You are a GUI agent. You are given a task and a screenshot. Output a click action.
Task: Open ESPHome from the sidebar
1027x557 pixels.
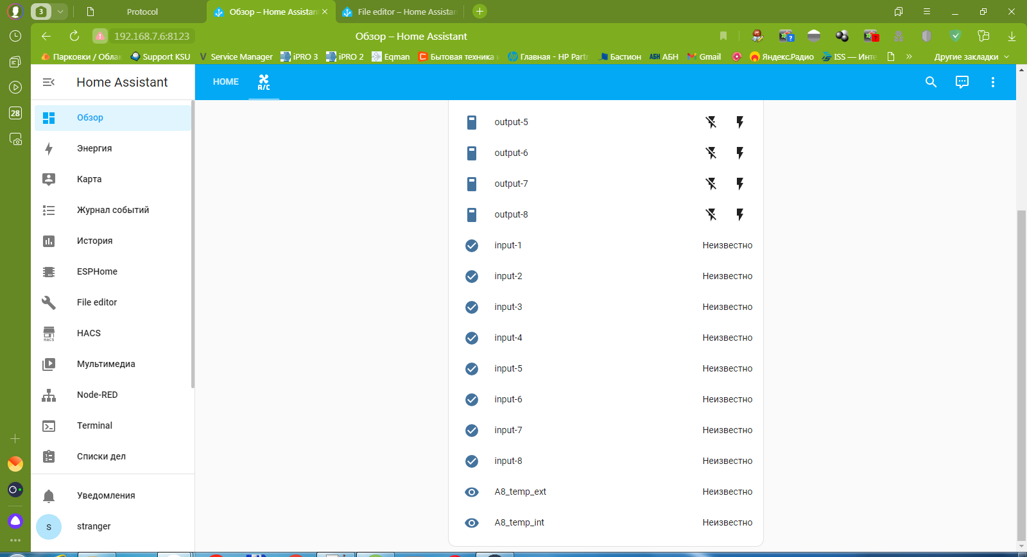point(97,271)
